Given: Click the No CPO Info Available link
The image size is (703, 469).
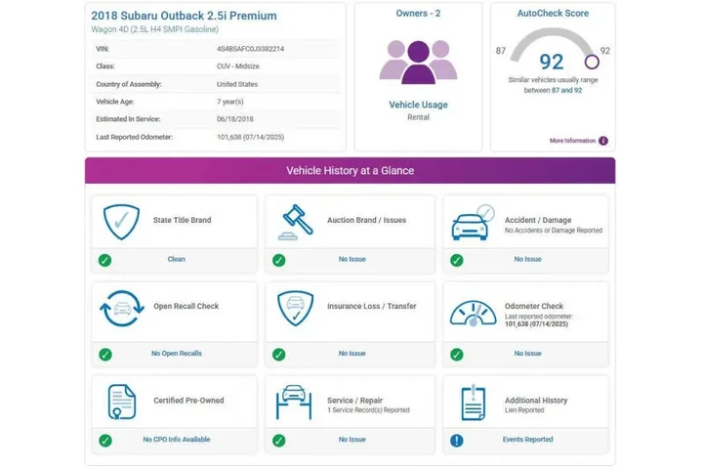Looking at the screenshot, I should click(x=177, y=440).
